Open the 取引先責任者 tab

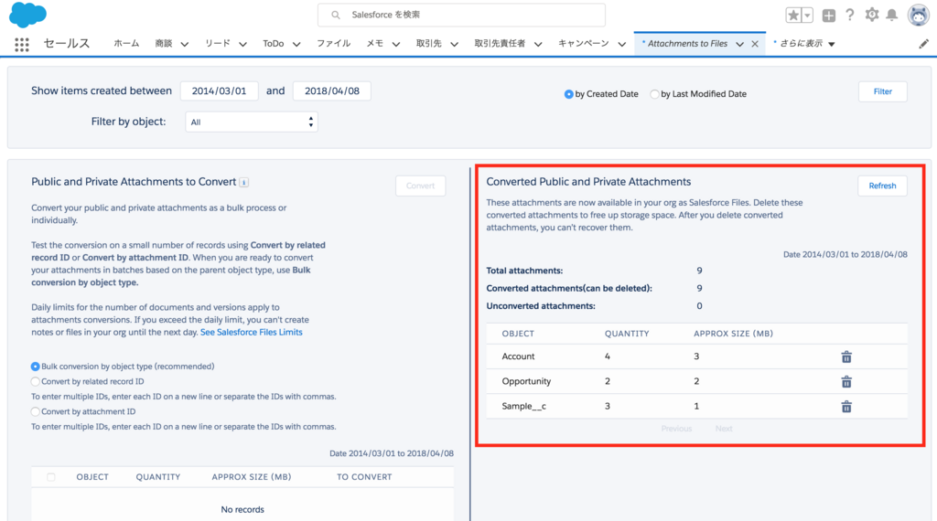click(x=500, y=44)
